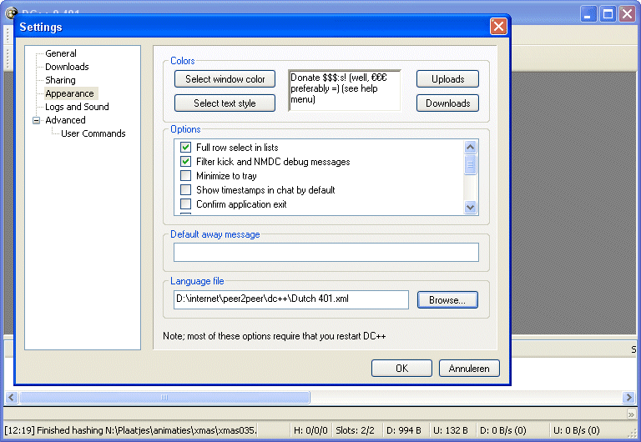Open Logs and Sound settings
Viewport: 641px width, 442px height.
click(77, 107)
